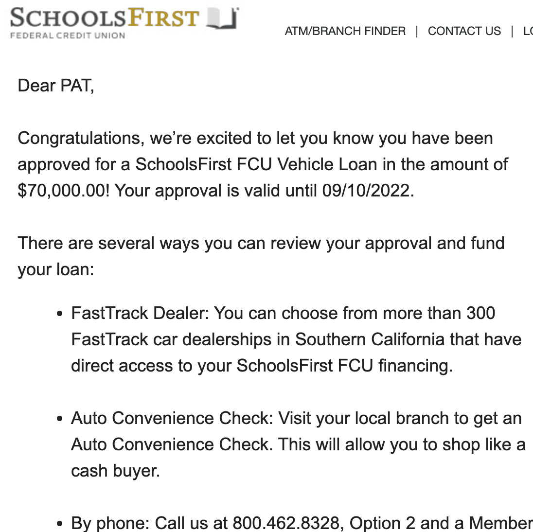
Task: Click the "Dear PAT," greeting
Action: [56, 86]
